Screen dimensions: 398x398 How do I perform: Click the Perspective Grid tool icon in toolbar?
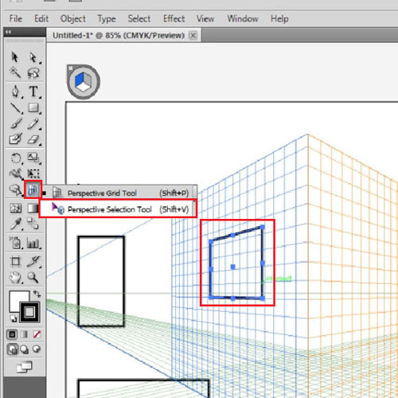click(33, 189)
